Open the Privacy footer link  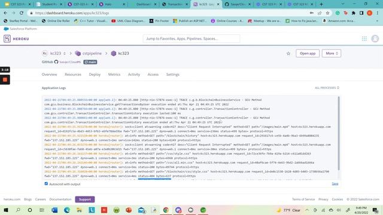coord(323,199)
